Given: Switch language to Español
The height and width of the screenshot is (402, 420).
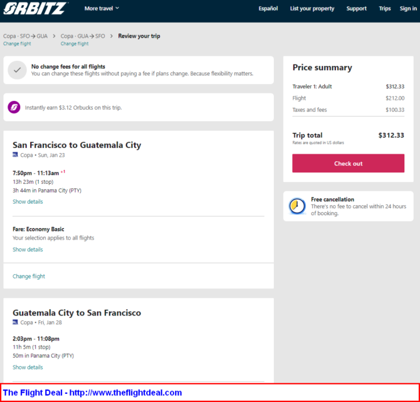Looking at the screenshot, I should [268, 8].
